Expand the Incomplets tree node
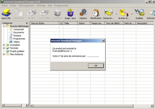This screenshot has width=155, height=109. coord(4,45)
